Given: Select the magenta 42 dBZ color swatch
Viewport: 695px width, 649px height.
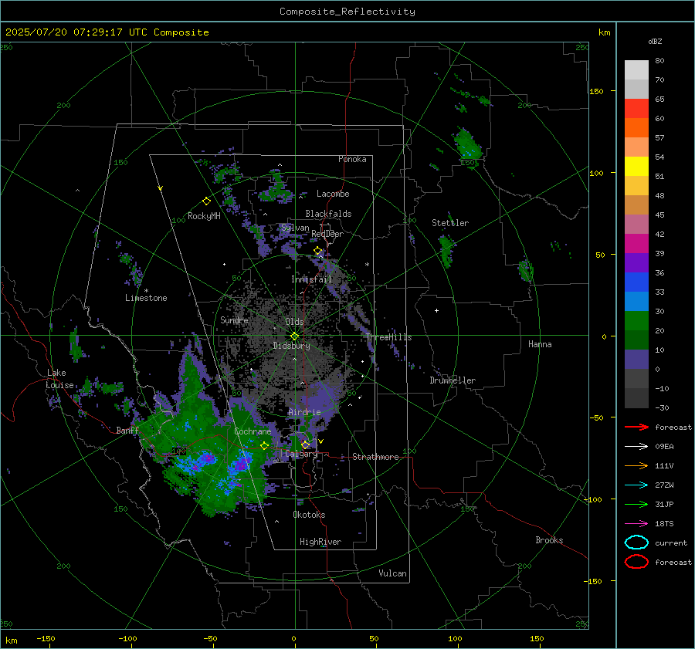Looking at the screenshot, I should point(636,243).
